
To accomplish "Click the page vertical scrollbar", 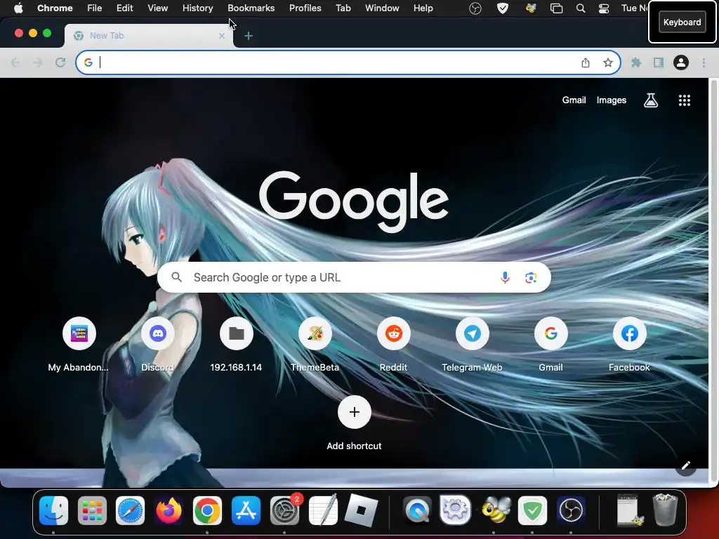I will point(713,281).
